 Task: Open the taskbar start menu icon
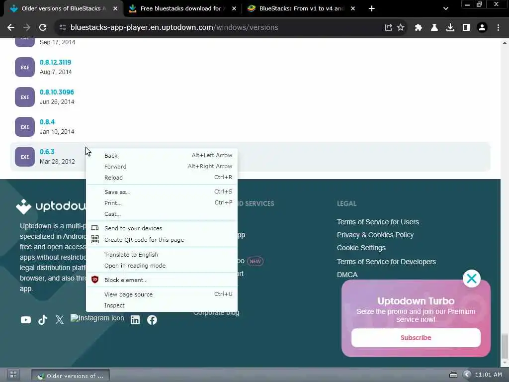click(13, 375)
